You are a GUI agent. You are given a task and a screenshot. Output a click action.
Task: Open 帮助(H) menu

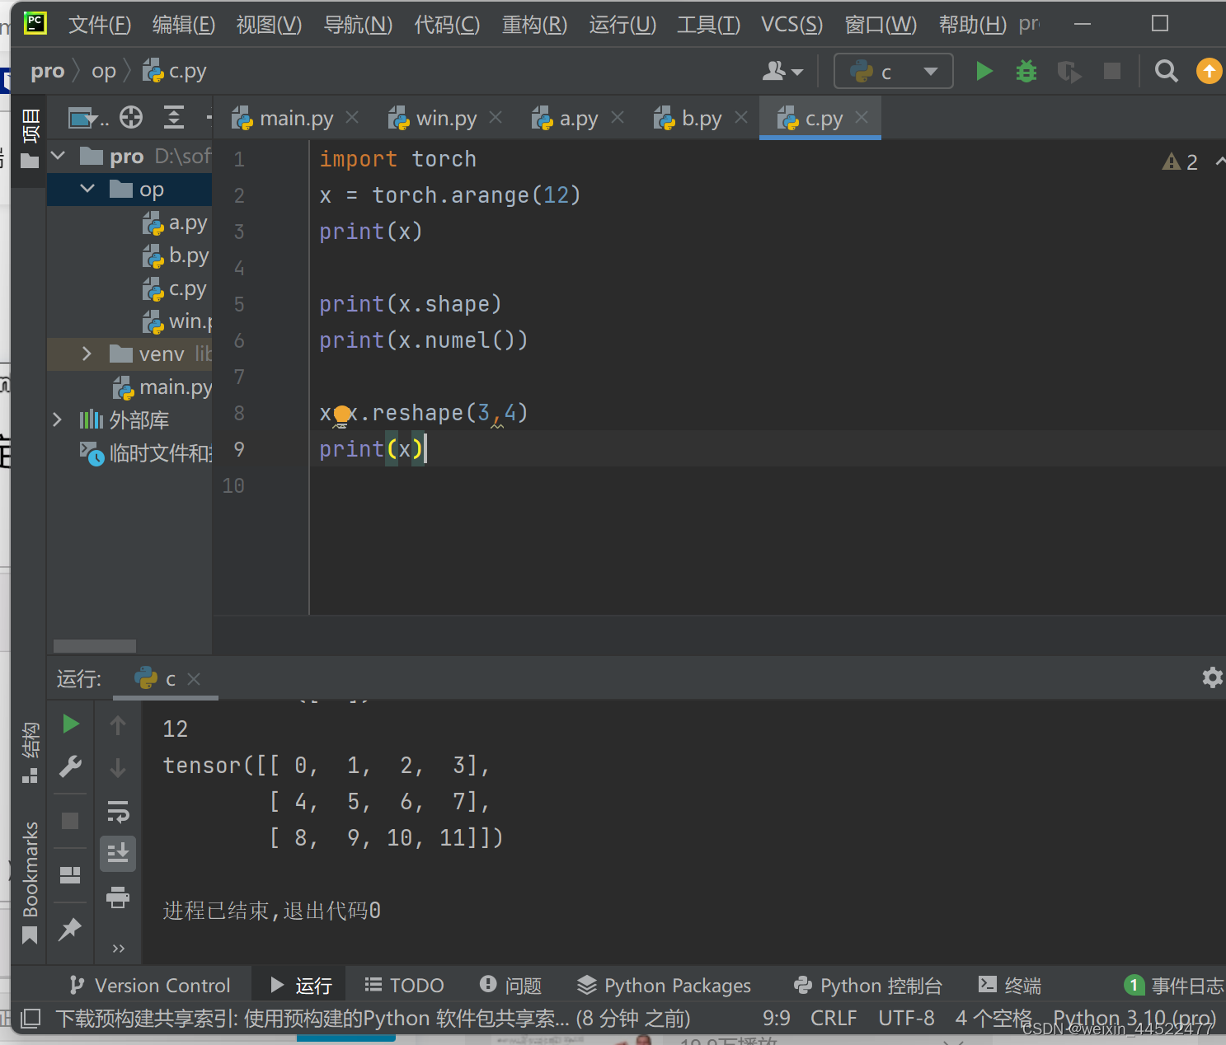973,24
